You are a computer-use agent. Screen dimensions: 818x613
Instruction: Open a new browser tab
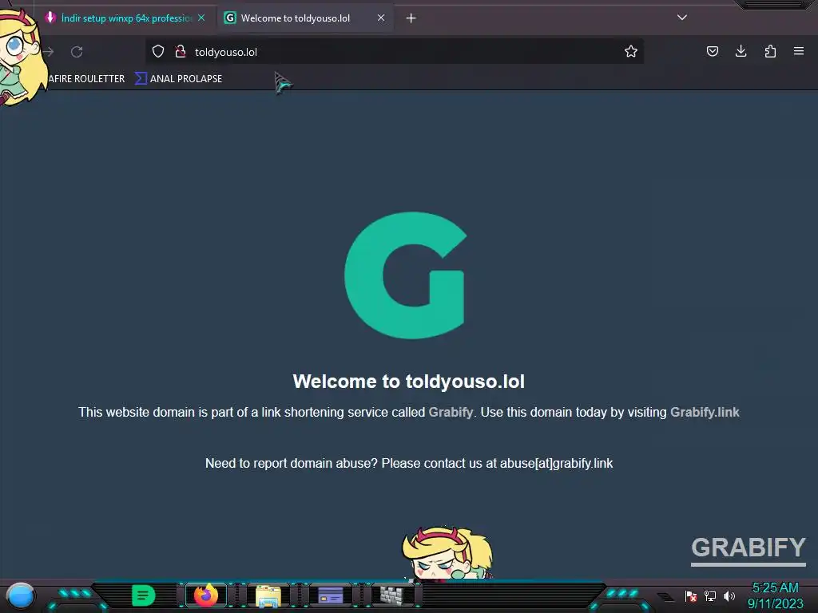[411, 18]
